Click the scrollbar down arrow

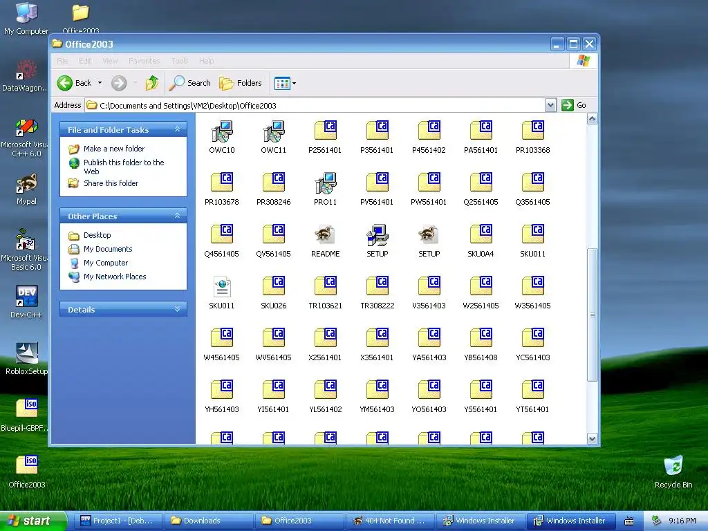click(x=592, y=438)
